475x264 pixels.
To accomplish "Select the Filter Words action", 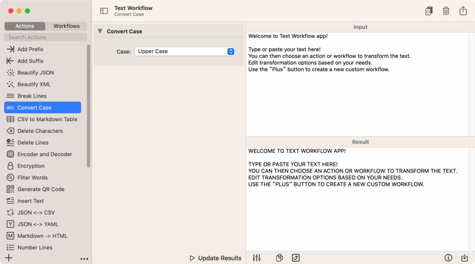I will tap(43, 178).
